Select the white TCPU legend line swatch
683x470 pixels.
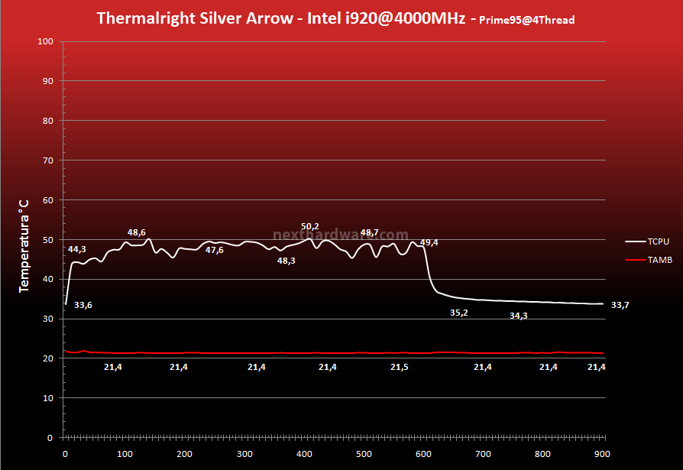point(635,241)
